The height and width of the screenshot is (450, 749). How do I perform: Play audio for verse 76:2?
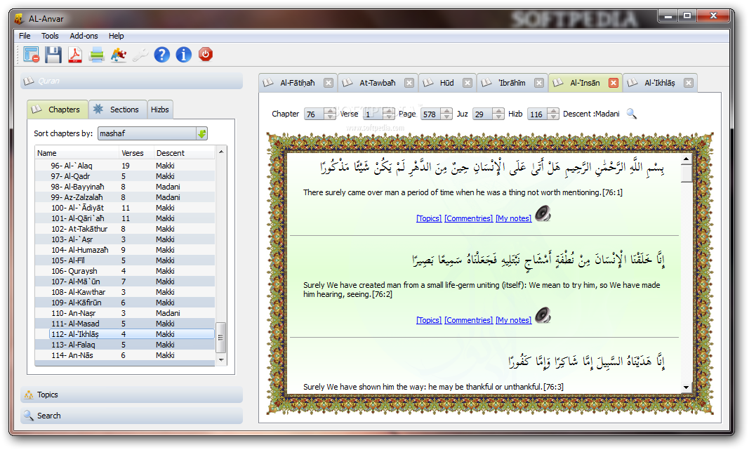click(x=543, y=315)
